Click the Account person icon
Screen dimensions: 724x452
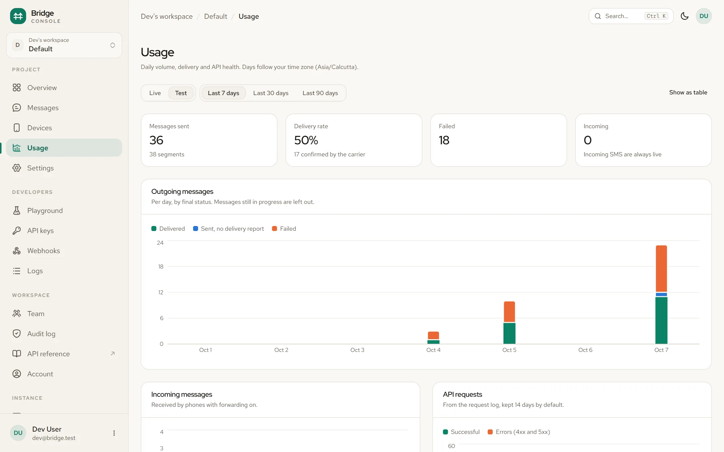[x=17, y=374]
